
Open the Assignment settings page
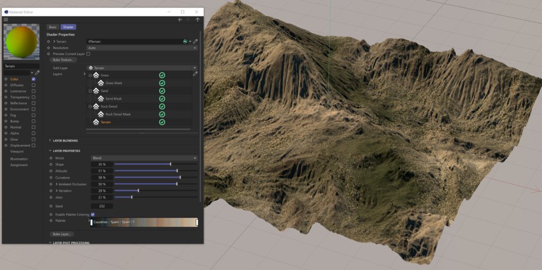tap(19, 165)
